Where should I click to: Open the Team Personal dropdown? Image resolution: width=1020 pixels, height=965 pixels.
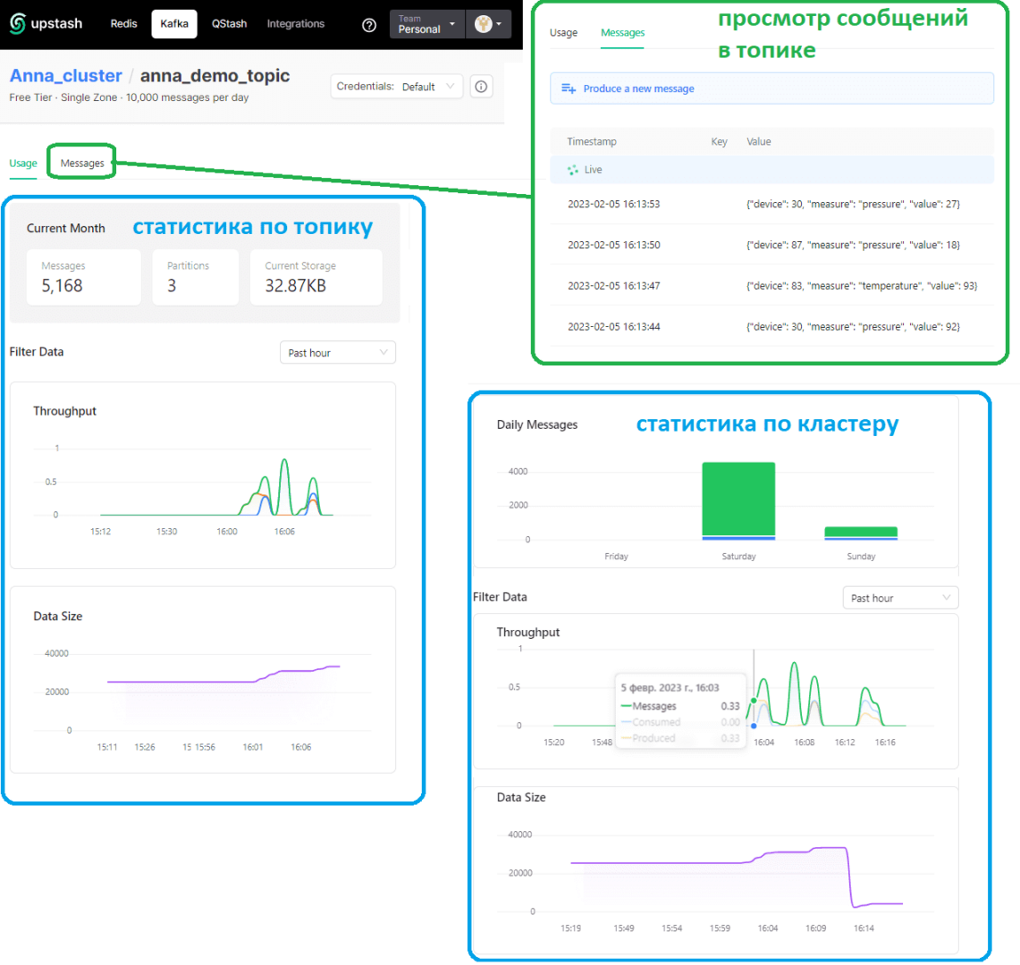pos(426,24)
